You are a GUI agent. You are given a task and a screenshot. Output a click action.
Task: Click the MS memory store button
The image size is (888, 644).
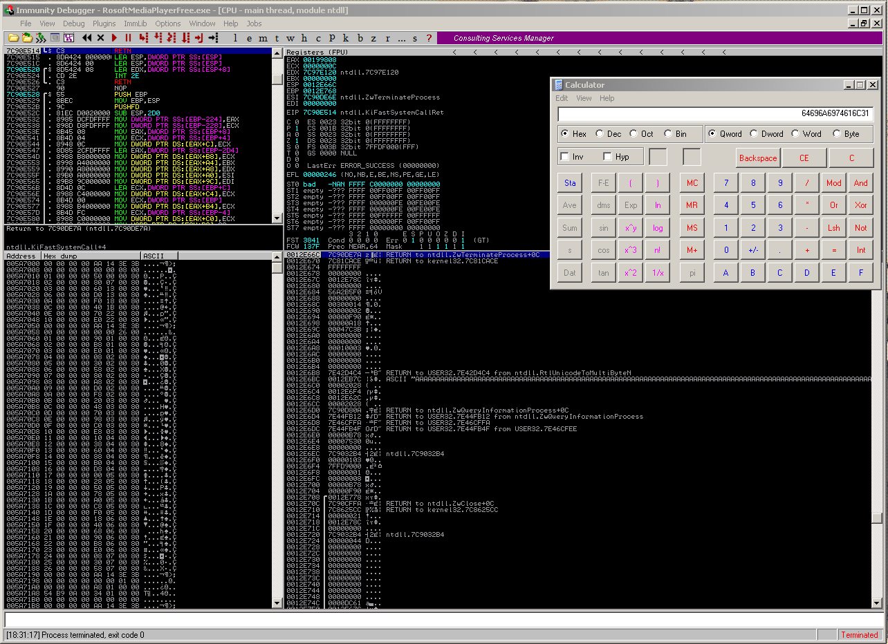point(692,227)
